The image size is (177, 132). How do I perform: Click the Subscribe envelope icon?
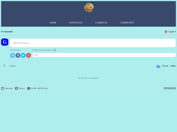pyautogui.click(x=3, y=88)
